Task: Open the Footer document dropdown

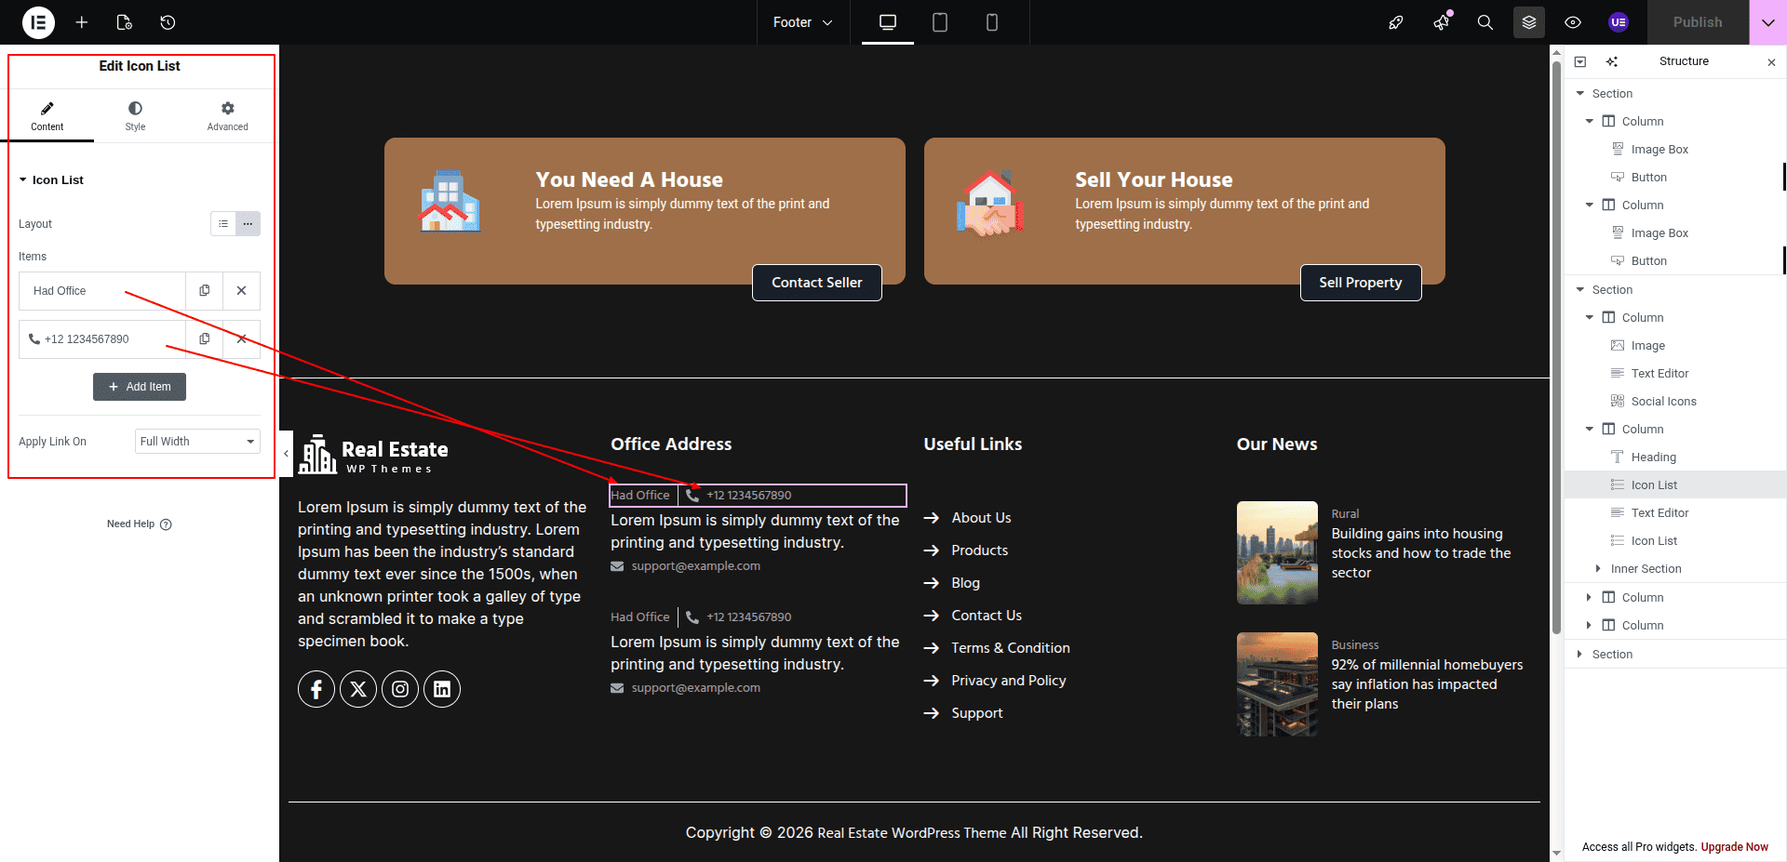Action: click(x=802, y=22)
